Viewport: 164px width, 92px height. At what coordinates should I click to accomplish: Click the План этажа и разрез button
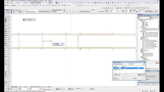[x=85, y=11]
